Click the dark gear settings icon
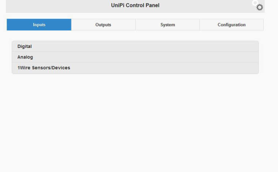This screenshot has height=172, width=278. pos(260,7)
